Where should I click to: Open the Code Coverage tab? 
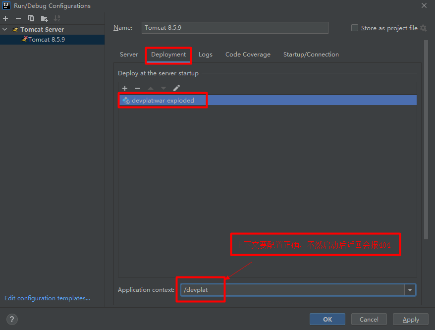pos(248,55)
